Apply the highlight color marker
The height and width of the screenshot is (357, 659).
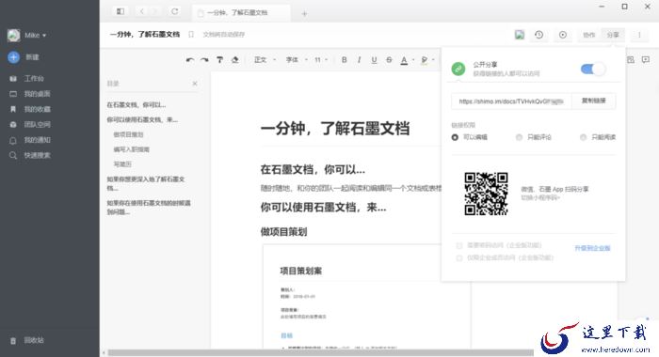[424, 60]
